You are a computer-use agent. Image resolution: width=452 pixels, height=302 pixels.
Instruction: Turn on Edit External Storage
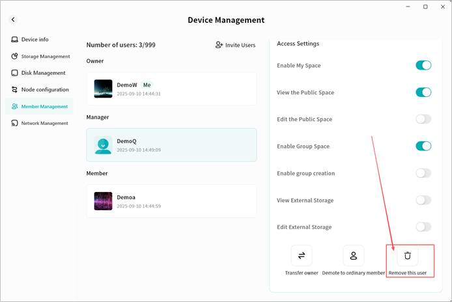(423, 227)
